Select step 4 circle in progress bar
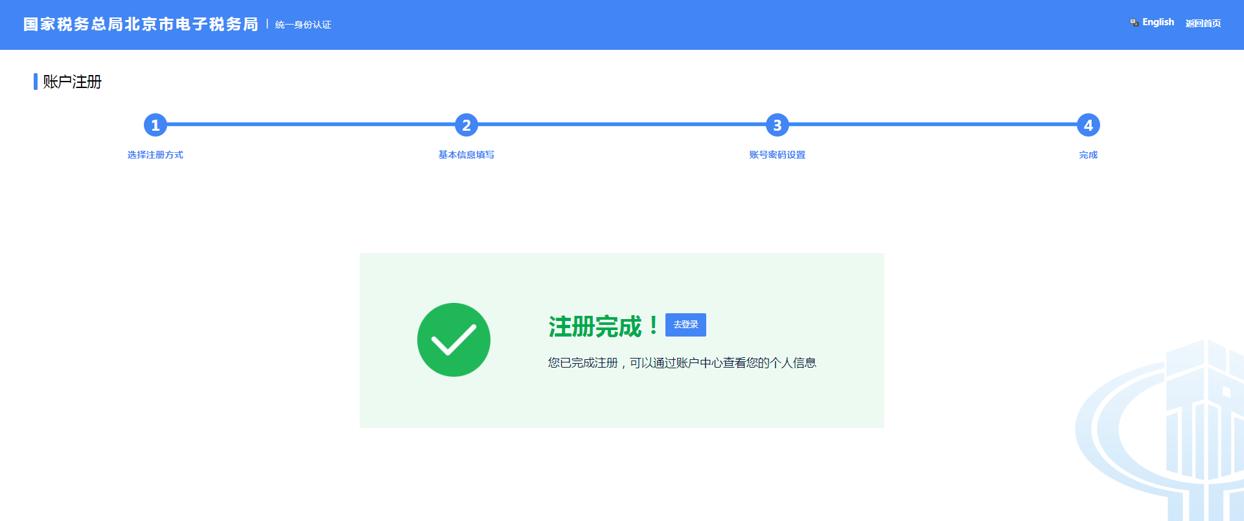This screenshot has height=521, width=1244. click(1088, 125)
